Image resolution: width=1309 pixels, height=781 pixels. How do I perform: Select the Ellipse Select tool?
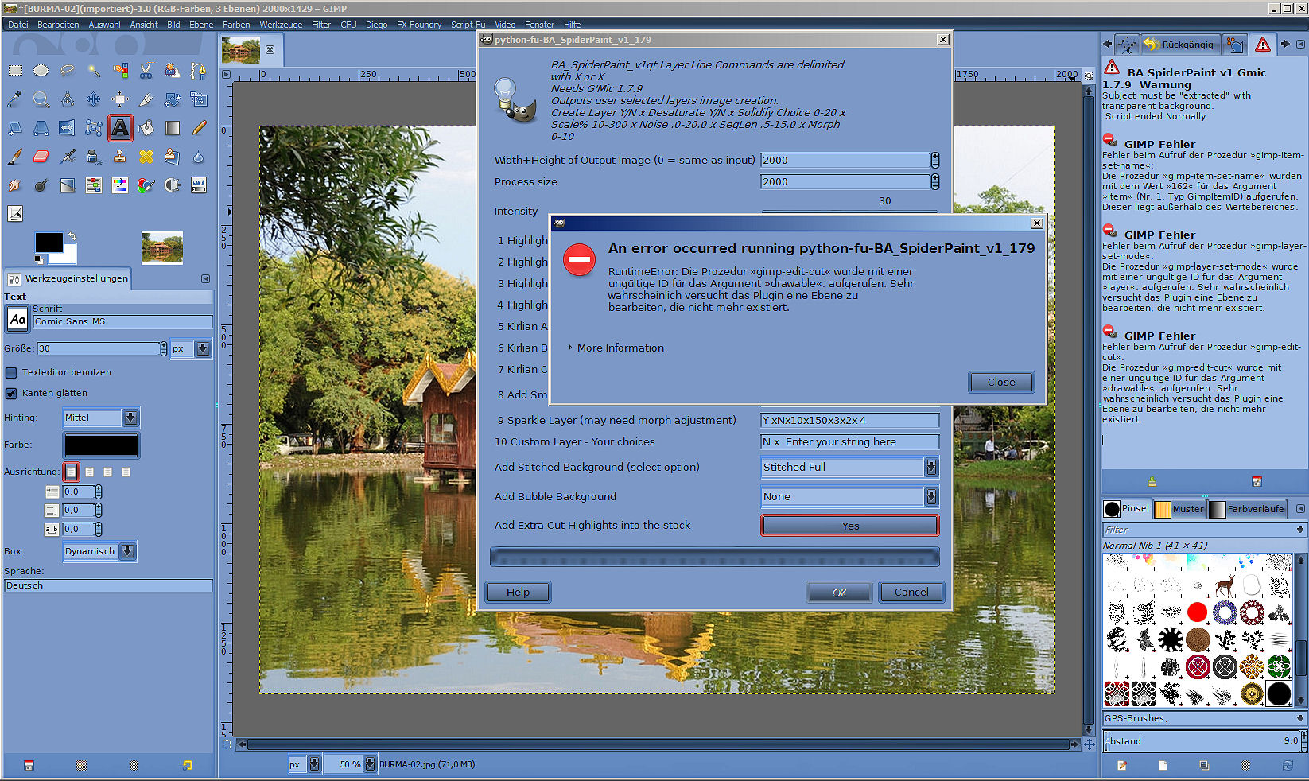click(x=41, y=71)
